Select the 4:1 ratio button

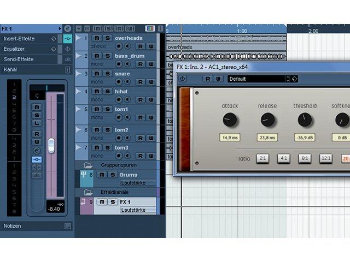tap(283, 158)
